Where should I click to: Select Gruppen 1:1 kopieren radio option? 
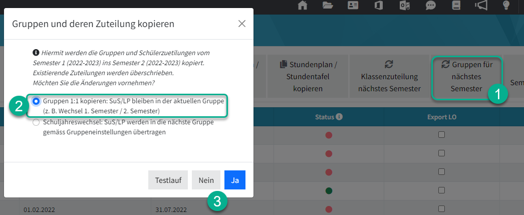(36, 101)
